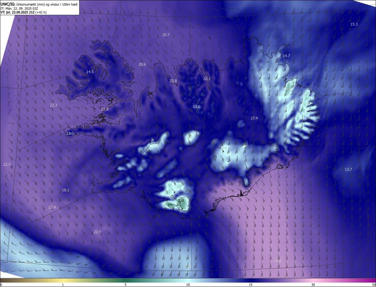Click the value label 20.7 on map
This screenshot has width=376, height=287.
[166, 35]
